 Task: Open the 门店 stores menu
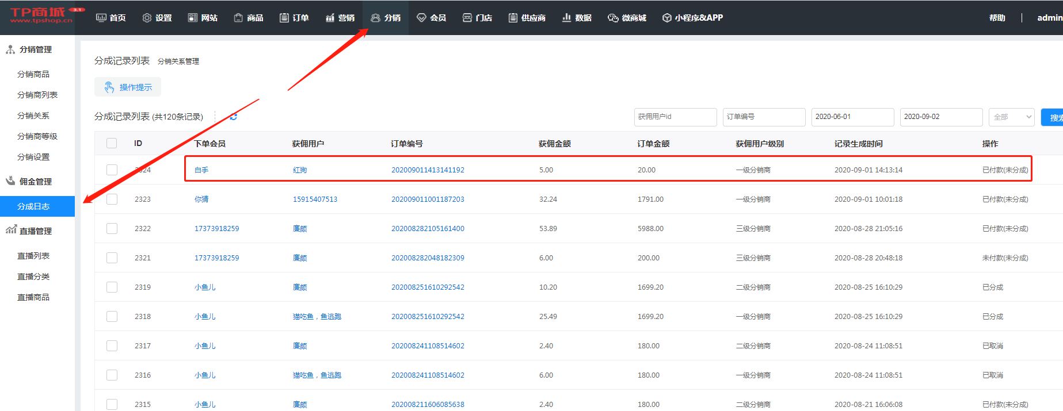[477, 18]
